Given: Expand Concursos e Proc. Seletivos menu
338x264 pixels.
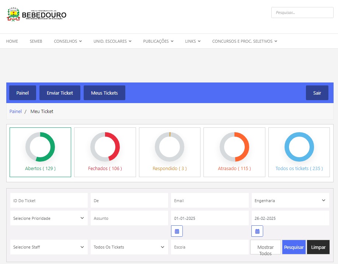Looking at the screenshot, I should 244,41.
